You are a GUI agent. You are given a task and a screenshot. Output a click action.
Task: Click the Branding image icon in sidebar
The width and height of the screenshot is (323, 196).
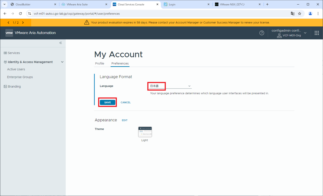tap(5, 87)
